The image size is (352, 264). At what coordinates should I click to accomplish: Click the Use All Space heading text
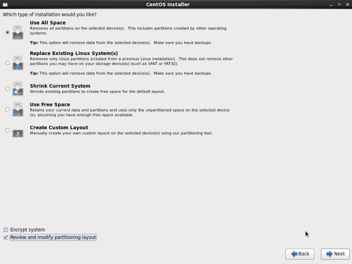click(x=48, y=23)
